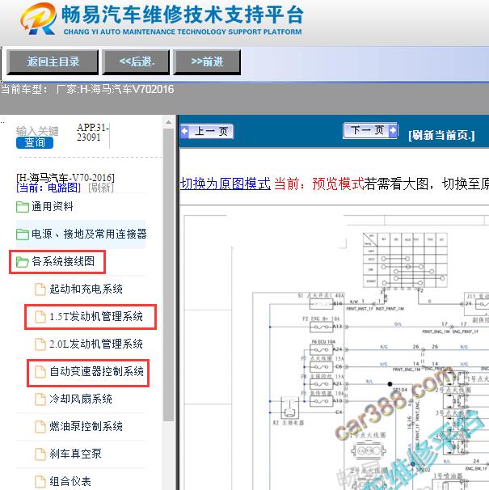Image resolution: width=489 pixels, height=490 pixels.
Task: Click the blue 查询 search button
Action: pyautogui.click(x=35, y=143)
